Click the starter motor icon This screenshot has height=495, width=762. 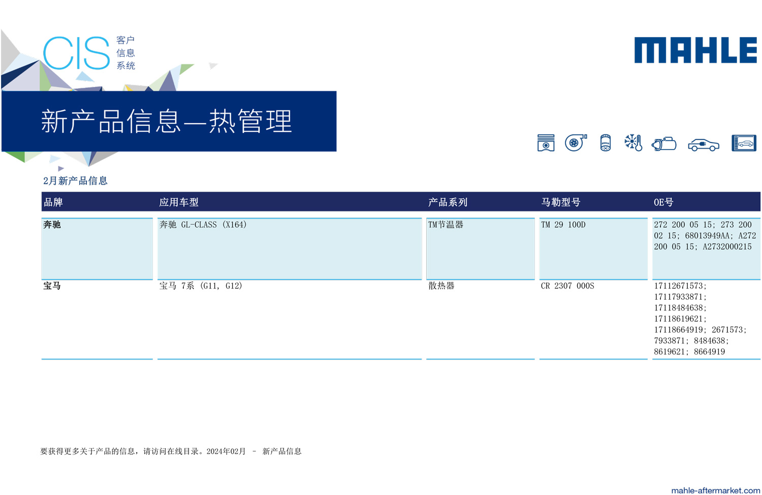click(x=664, y=144)
